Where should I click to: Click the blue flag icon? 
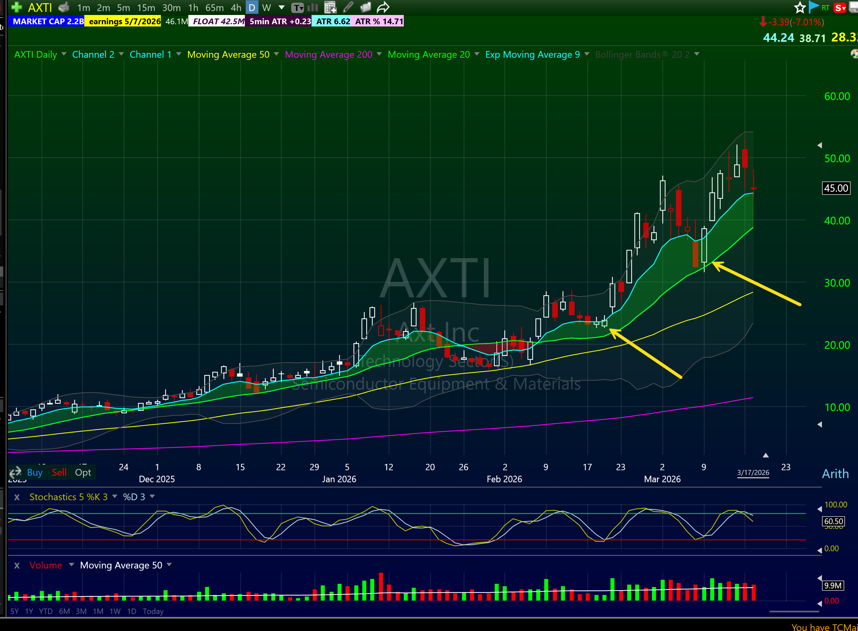point(814,7)
